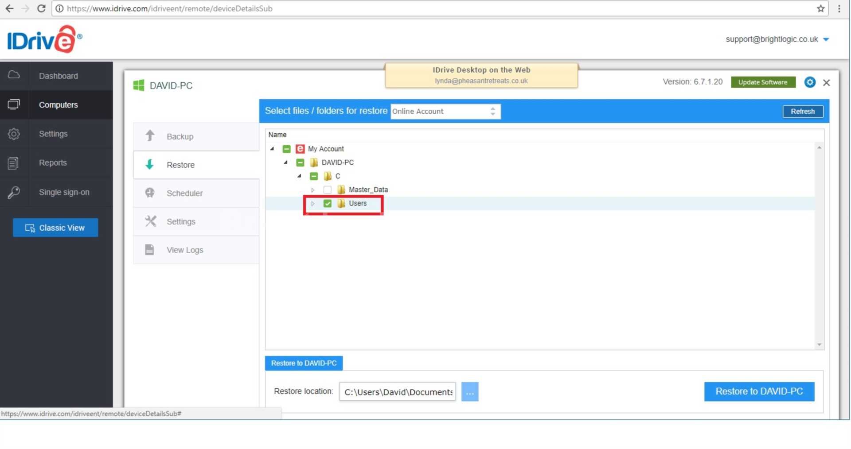Expand the Master_Data folder node
This screenshot has width=851, height=449.
coord(313,190)
